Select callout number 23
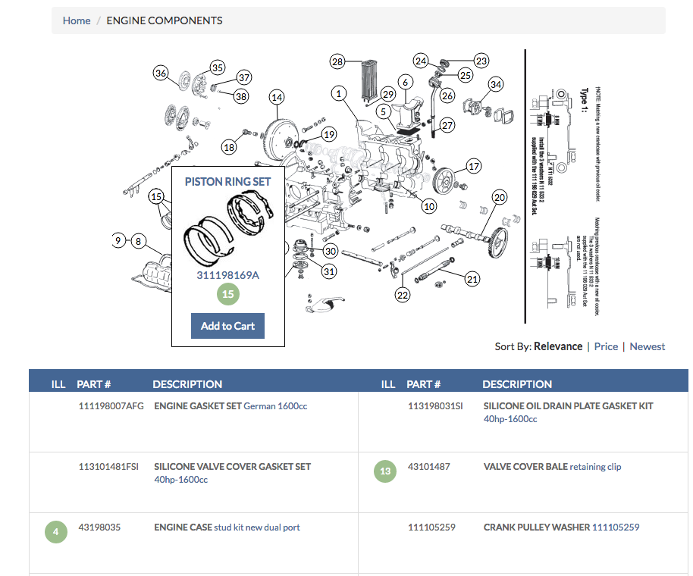Viewport: 693px width, 576px height. tap(481, 61)
